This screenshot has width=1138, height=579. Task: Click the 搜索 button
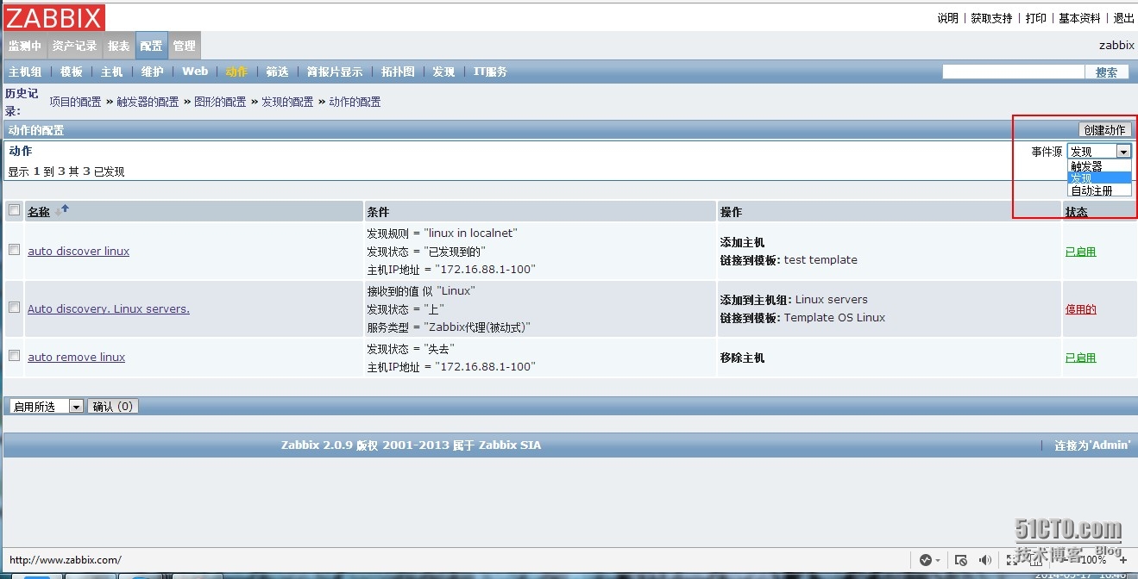1107,72
